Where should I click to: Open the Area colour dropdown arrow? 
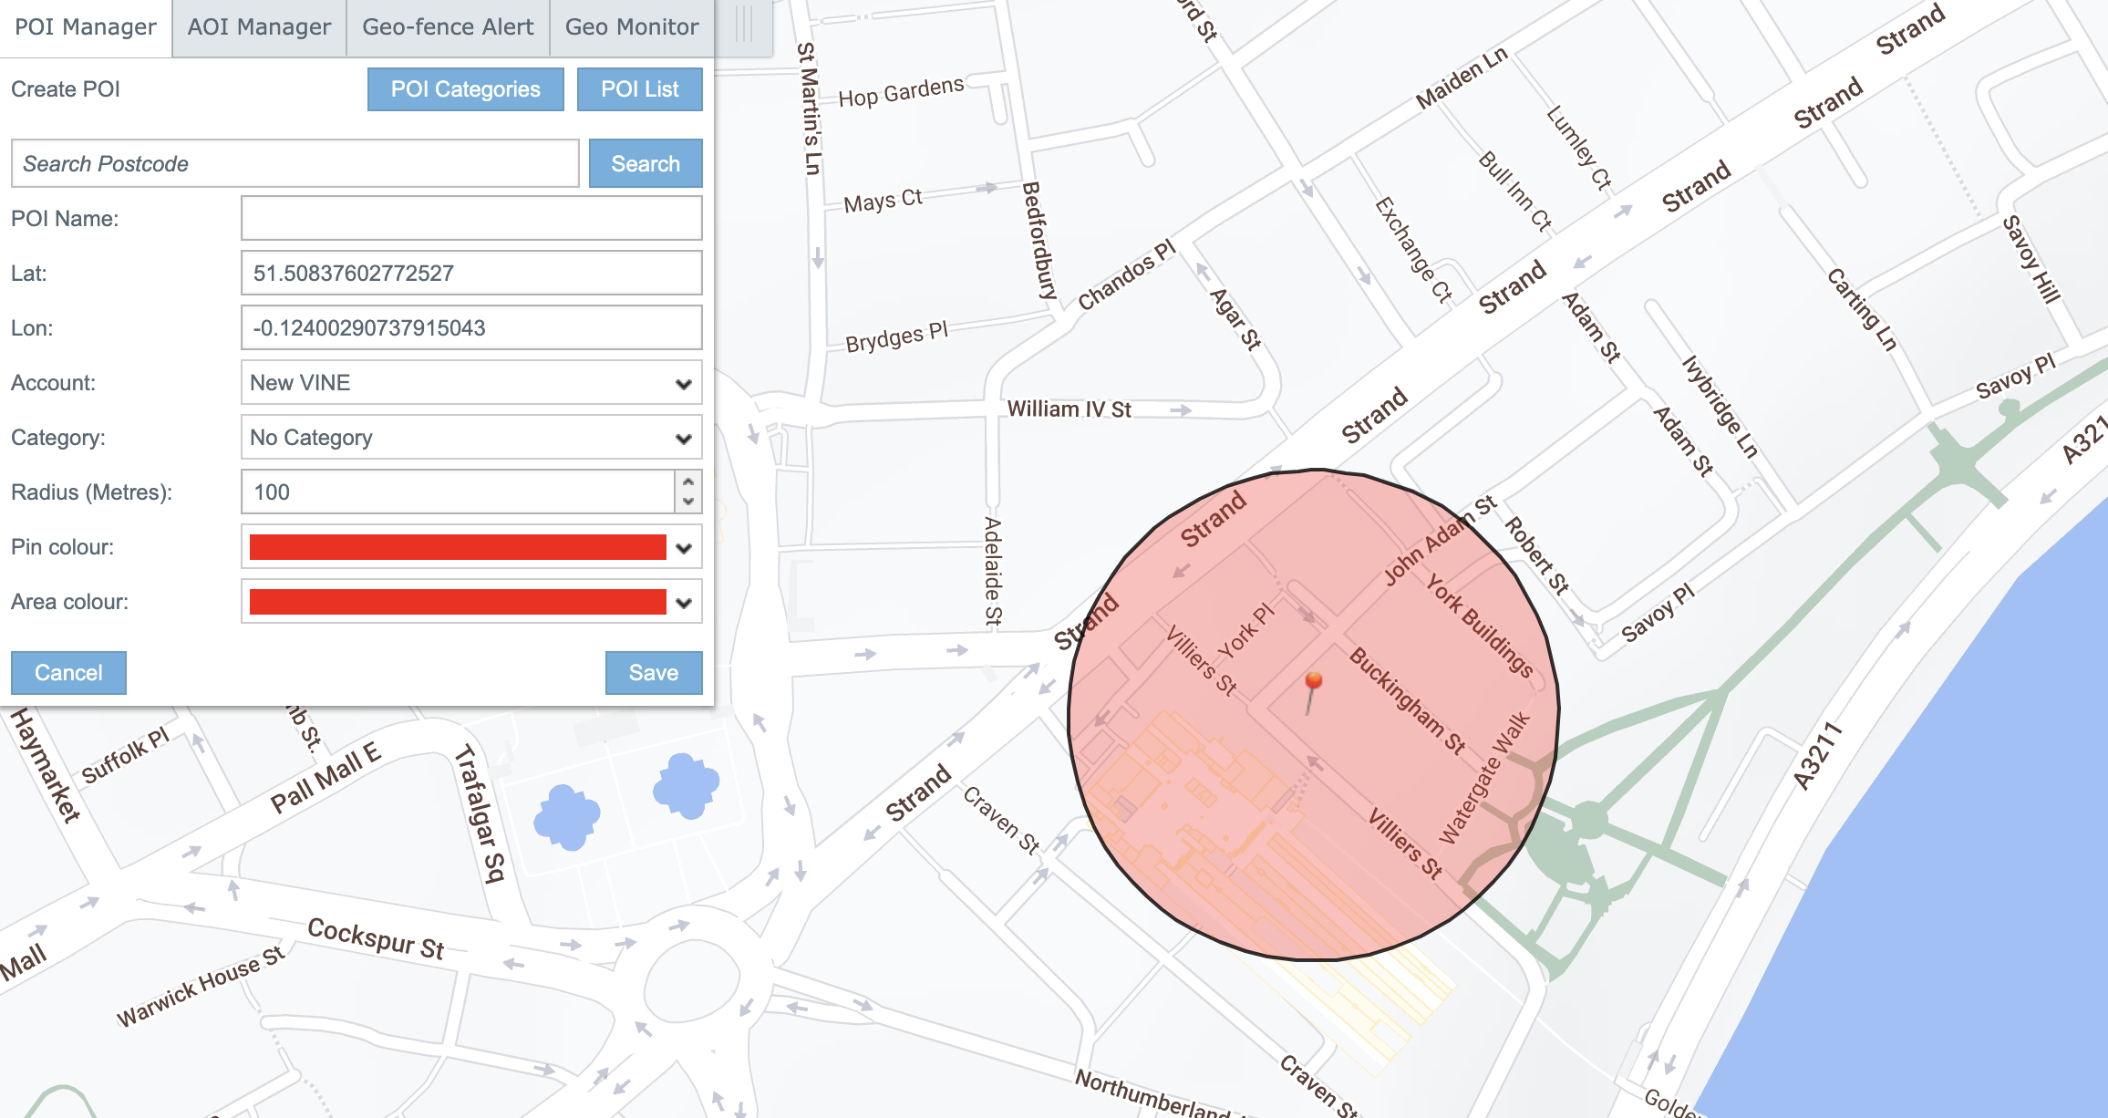[x=684, y=603]
